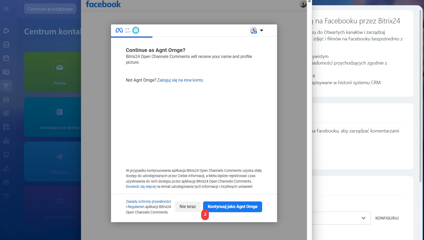The width and height of the screenshot is (424, 240).
Task: Open the Bitrix24 hamburger menu
Action: 6,9
